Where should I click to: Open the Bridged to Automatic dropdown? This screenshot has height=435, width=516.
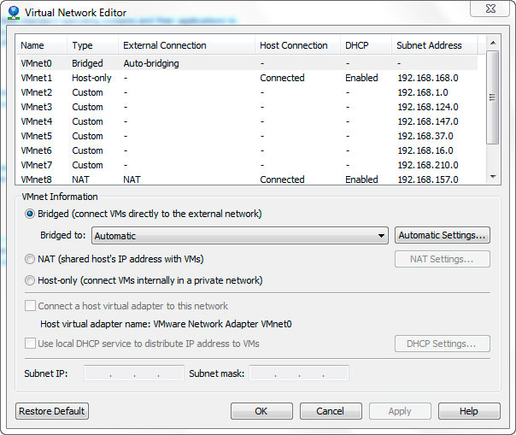click(x=240, y=235)
